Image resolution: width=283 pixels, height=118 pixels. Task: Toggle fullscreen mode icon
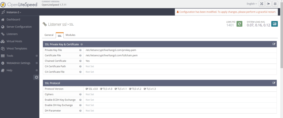click(x=262, y=4)
